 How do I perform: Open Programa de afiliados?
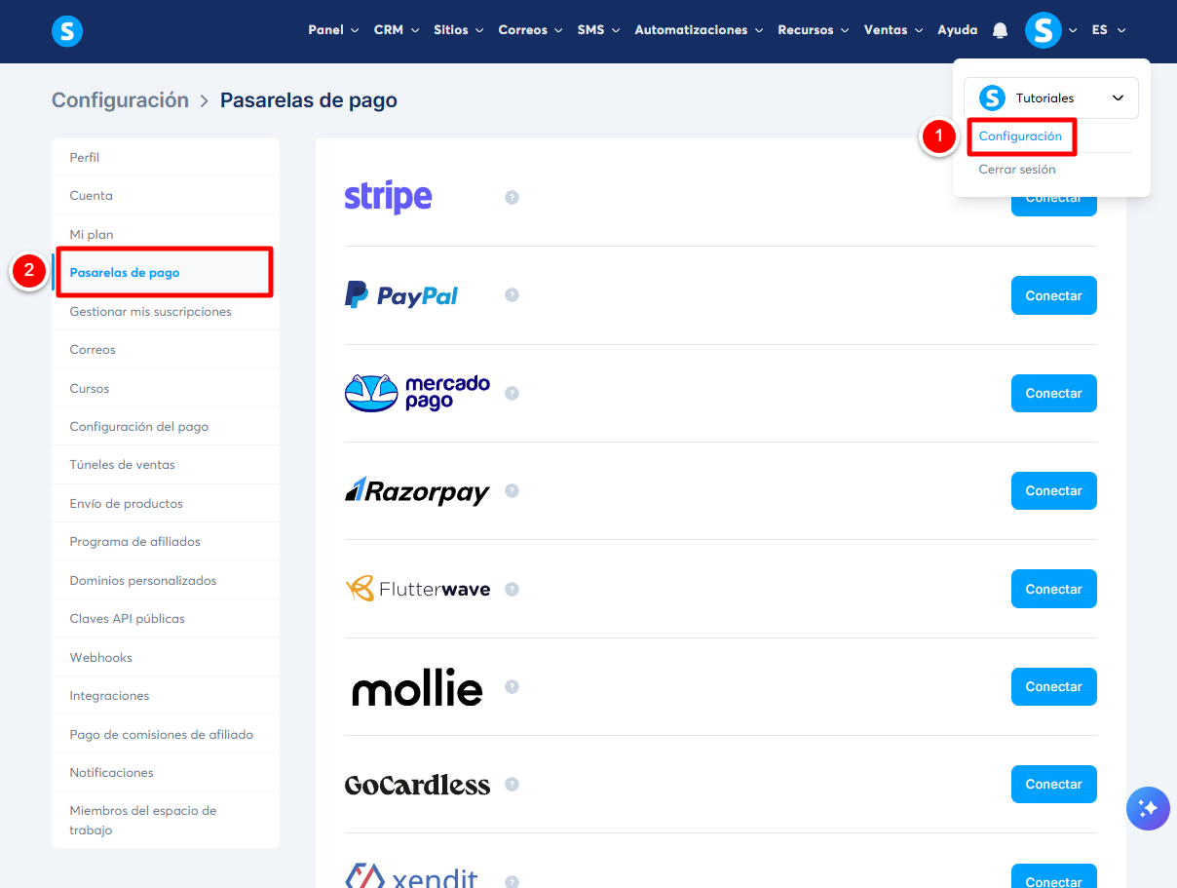point(166,542)
